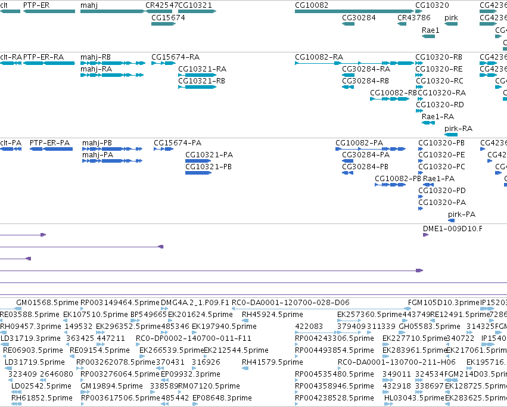
Task: Select EST RP004238528.5prime label
Action: tap(334, 398)
